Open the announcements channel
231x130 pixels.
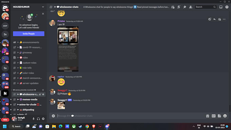pyautogui.click(x=29, y=42)
